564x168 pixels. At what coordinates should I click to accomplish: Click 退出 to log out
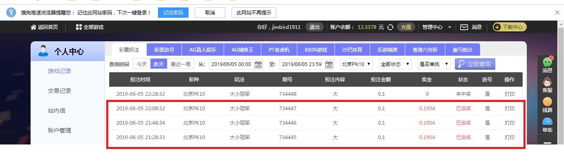pyautogui.click(x=315, y=27)
